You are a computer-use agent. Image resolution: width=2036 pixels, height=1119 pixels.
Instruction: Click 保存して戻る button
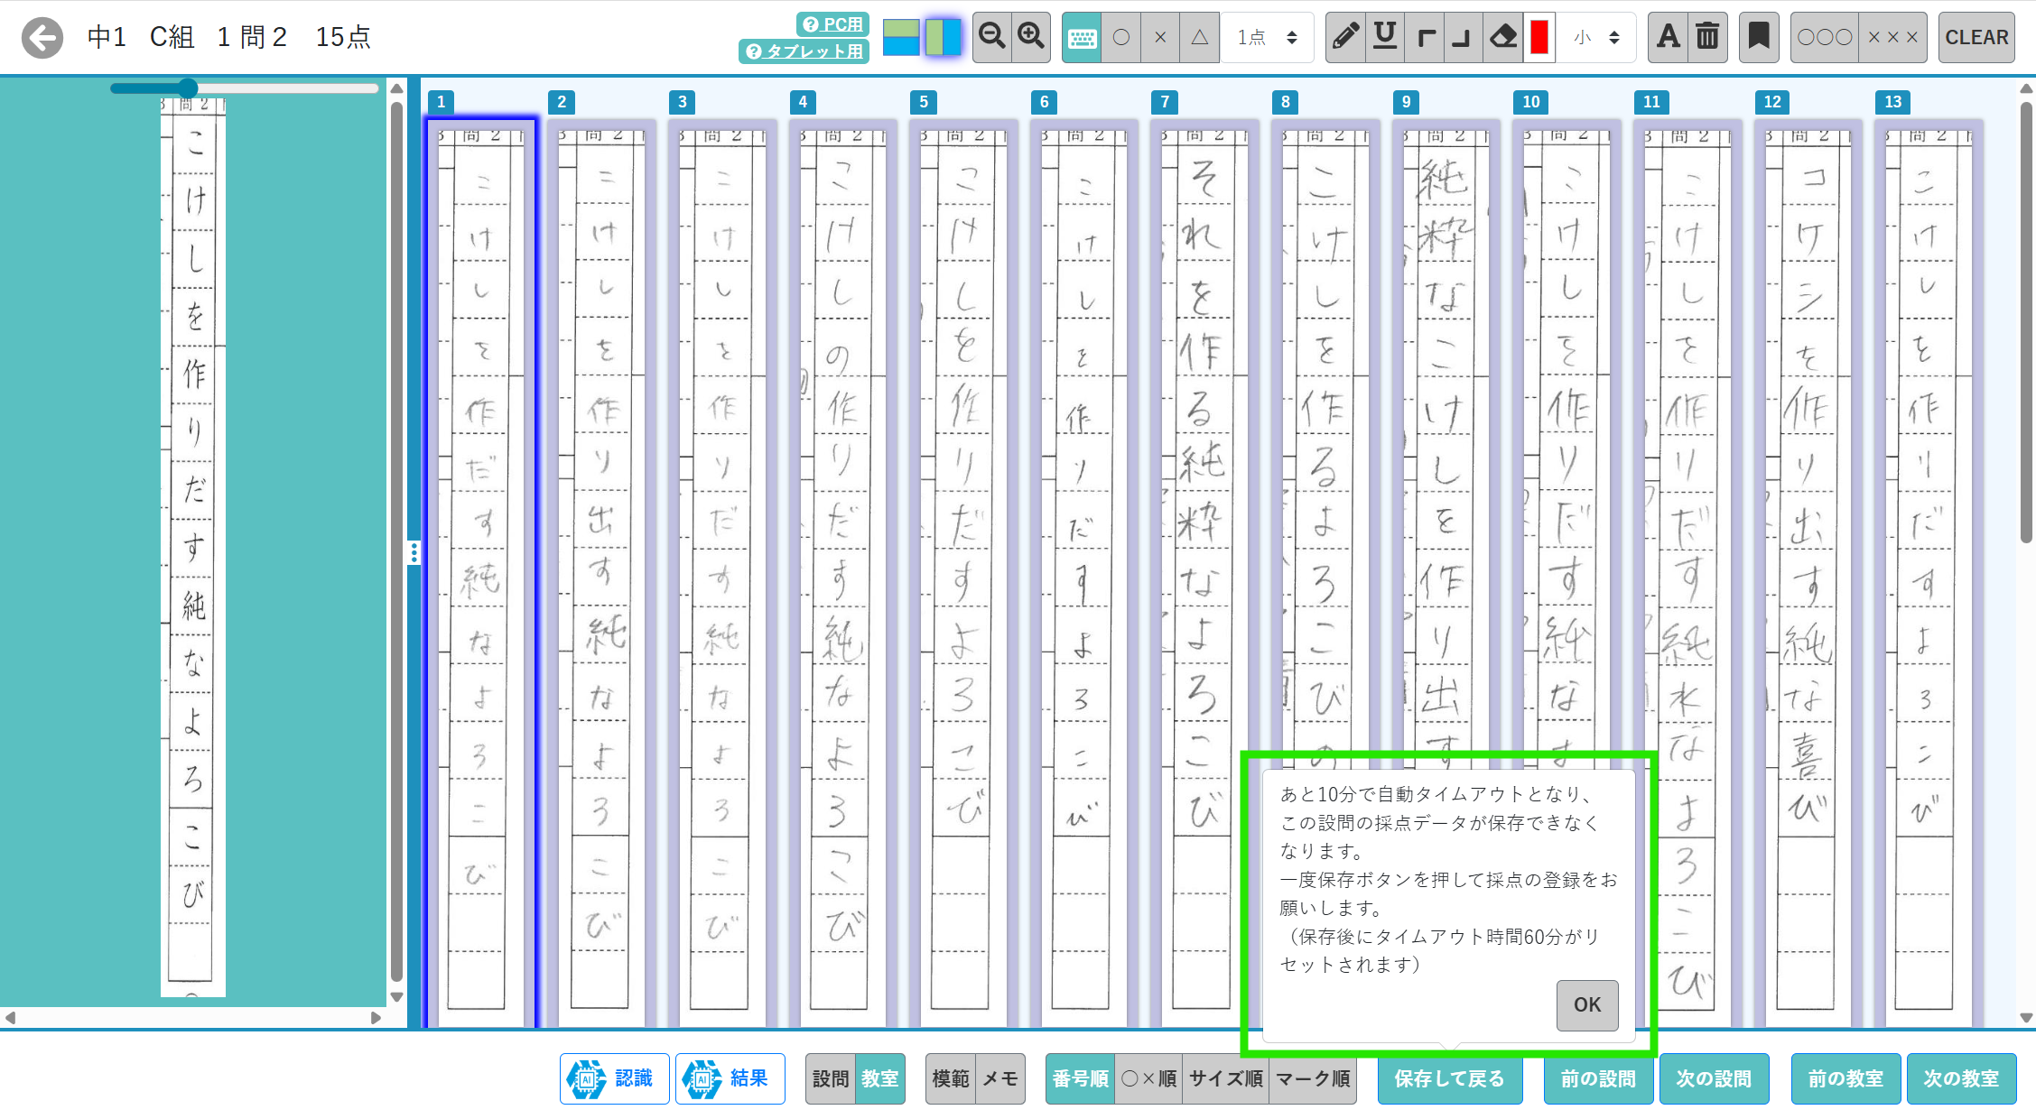[1449, 1078]
